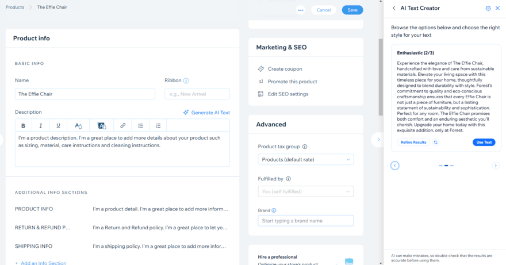Click the insert link icon
Image resolution: width=506 pixels, height=265 pixels.
tap(122, 125)
